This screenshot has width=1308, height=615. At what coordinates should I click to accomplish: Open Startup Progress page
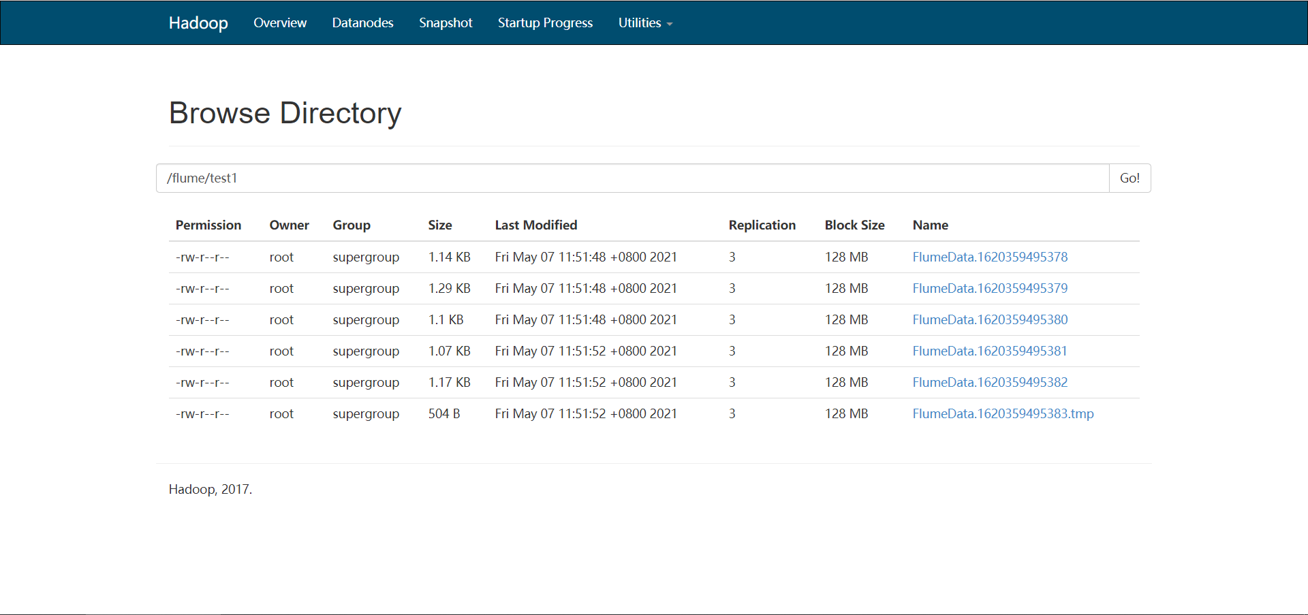coord(545,22)
